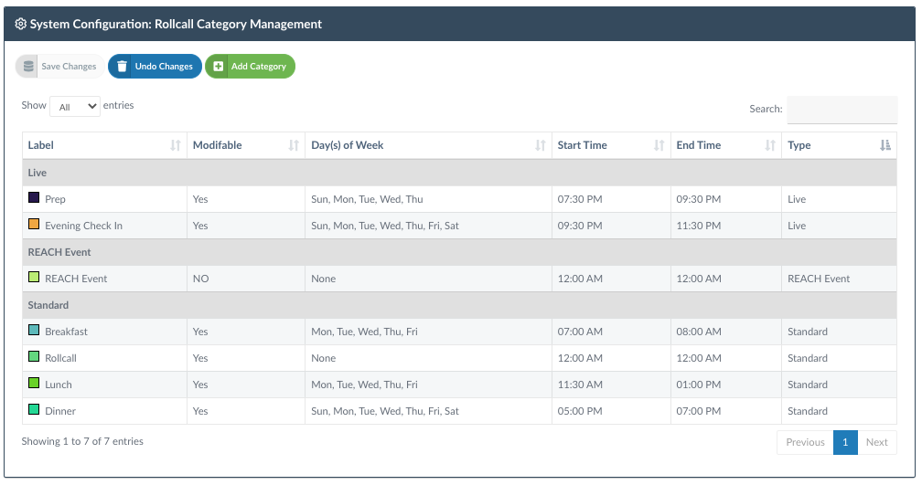Click the Prep dark purple color swatch
The width and height of the screenshot is (922, 485).
(x=34, y=198)
